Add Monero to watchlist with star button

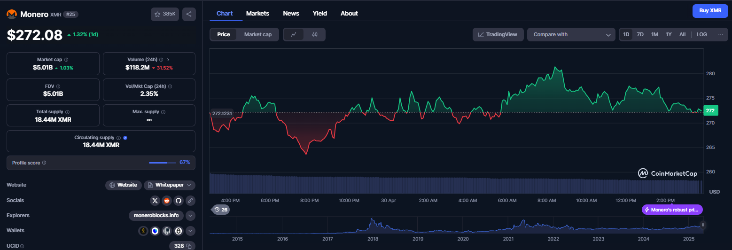pos(165,14)
